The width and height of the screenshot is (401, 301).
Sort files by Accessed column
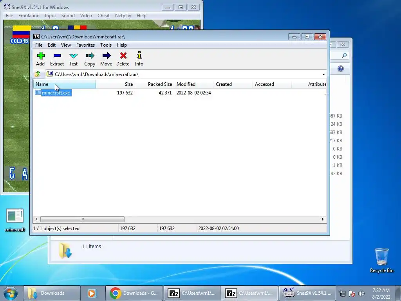coord(272,84)
